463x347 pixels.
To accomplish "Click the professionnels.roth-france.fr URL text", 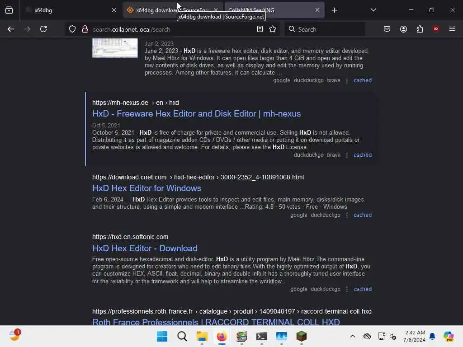I will coord(142,311).
